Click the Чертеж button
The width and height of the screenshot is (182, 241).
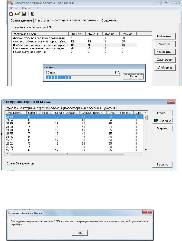tap(162, 128)
